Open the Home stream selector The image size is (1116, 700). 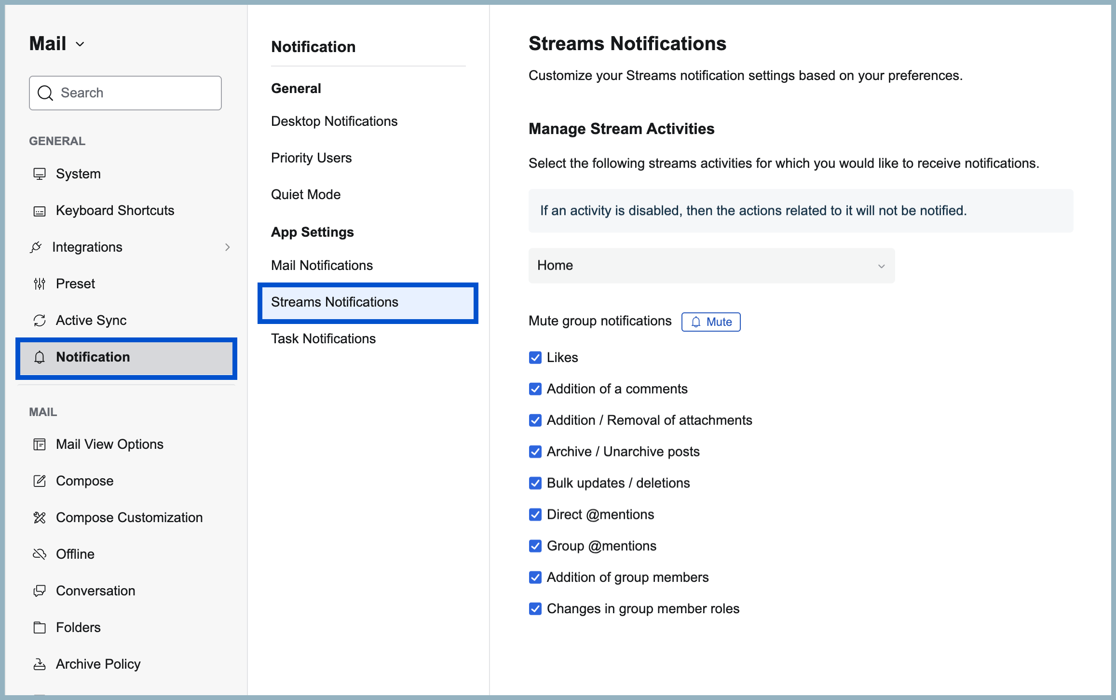tap(711, 266)
